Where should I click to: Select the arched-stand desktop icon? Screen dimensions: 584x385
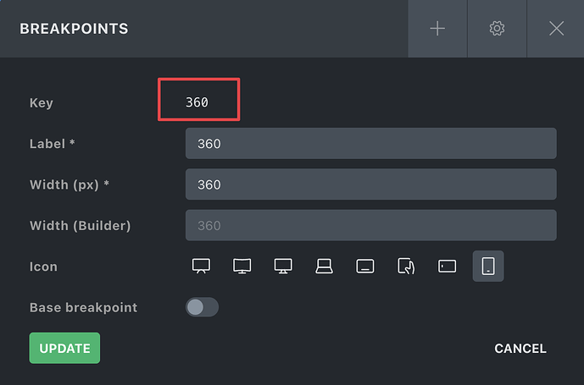tap(201, 267)
